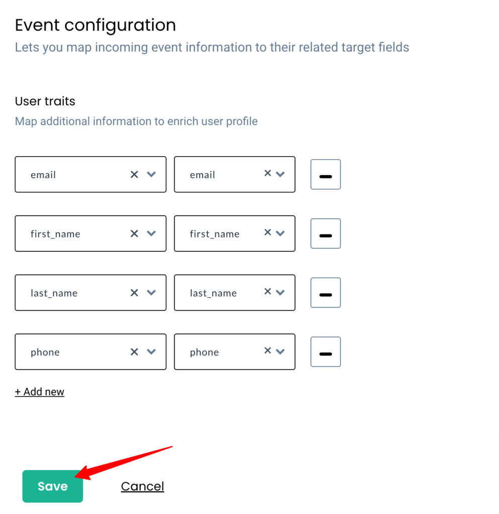
Task: Add a new user trait mapping
Action: (39, 392)
